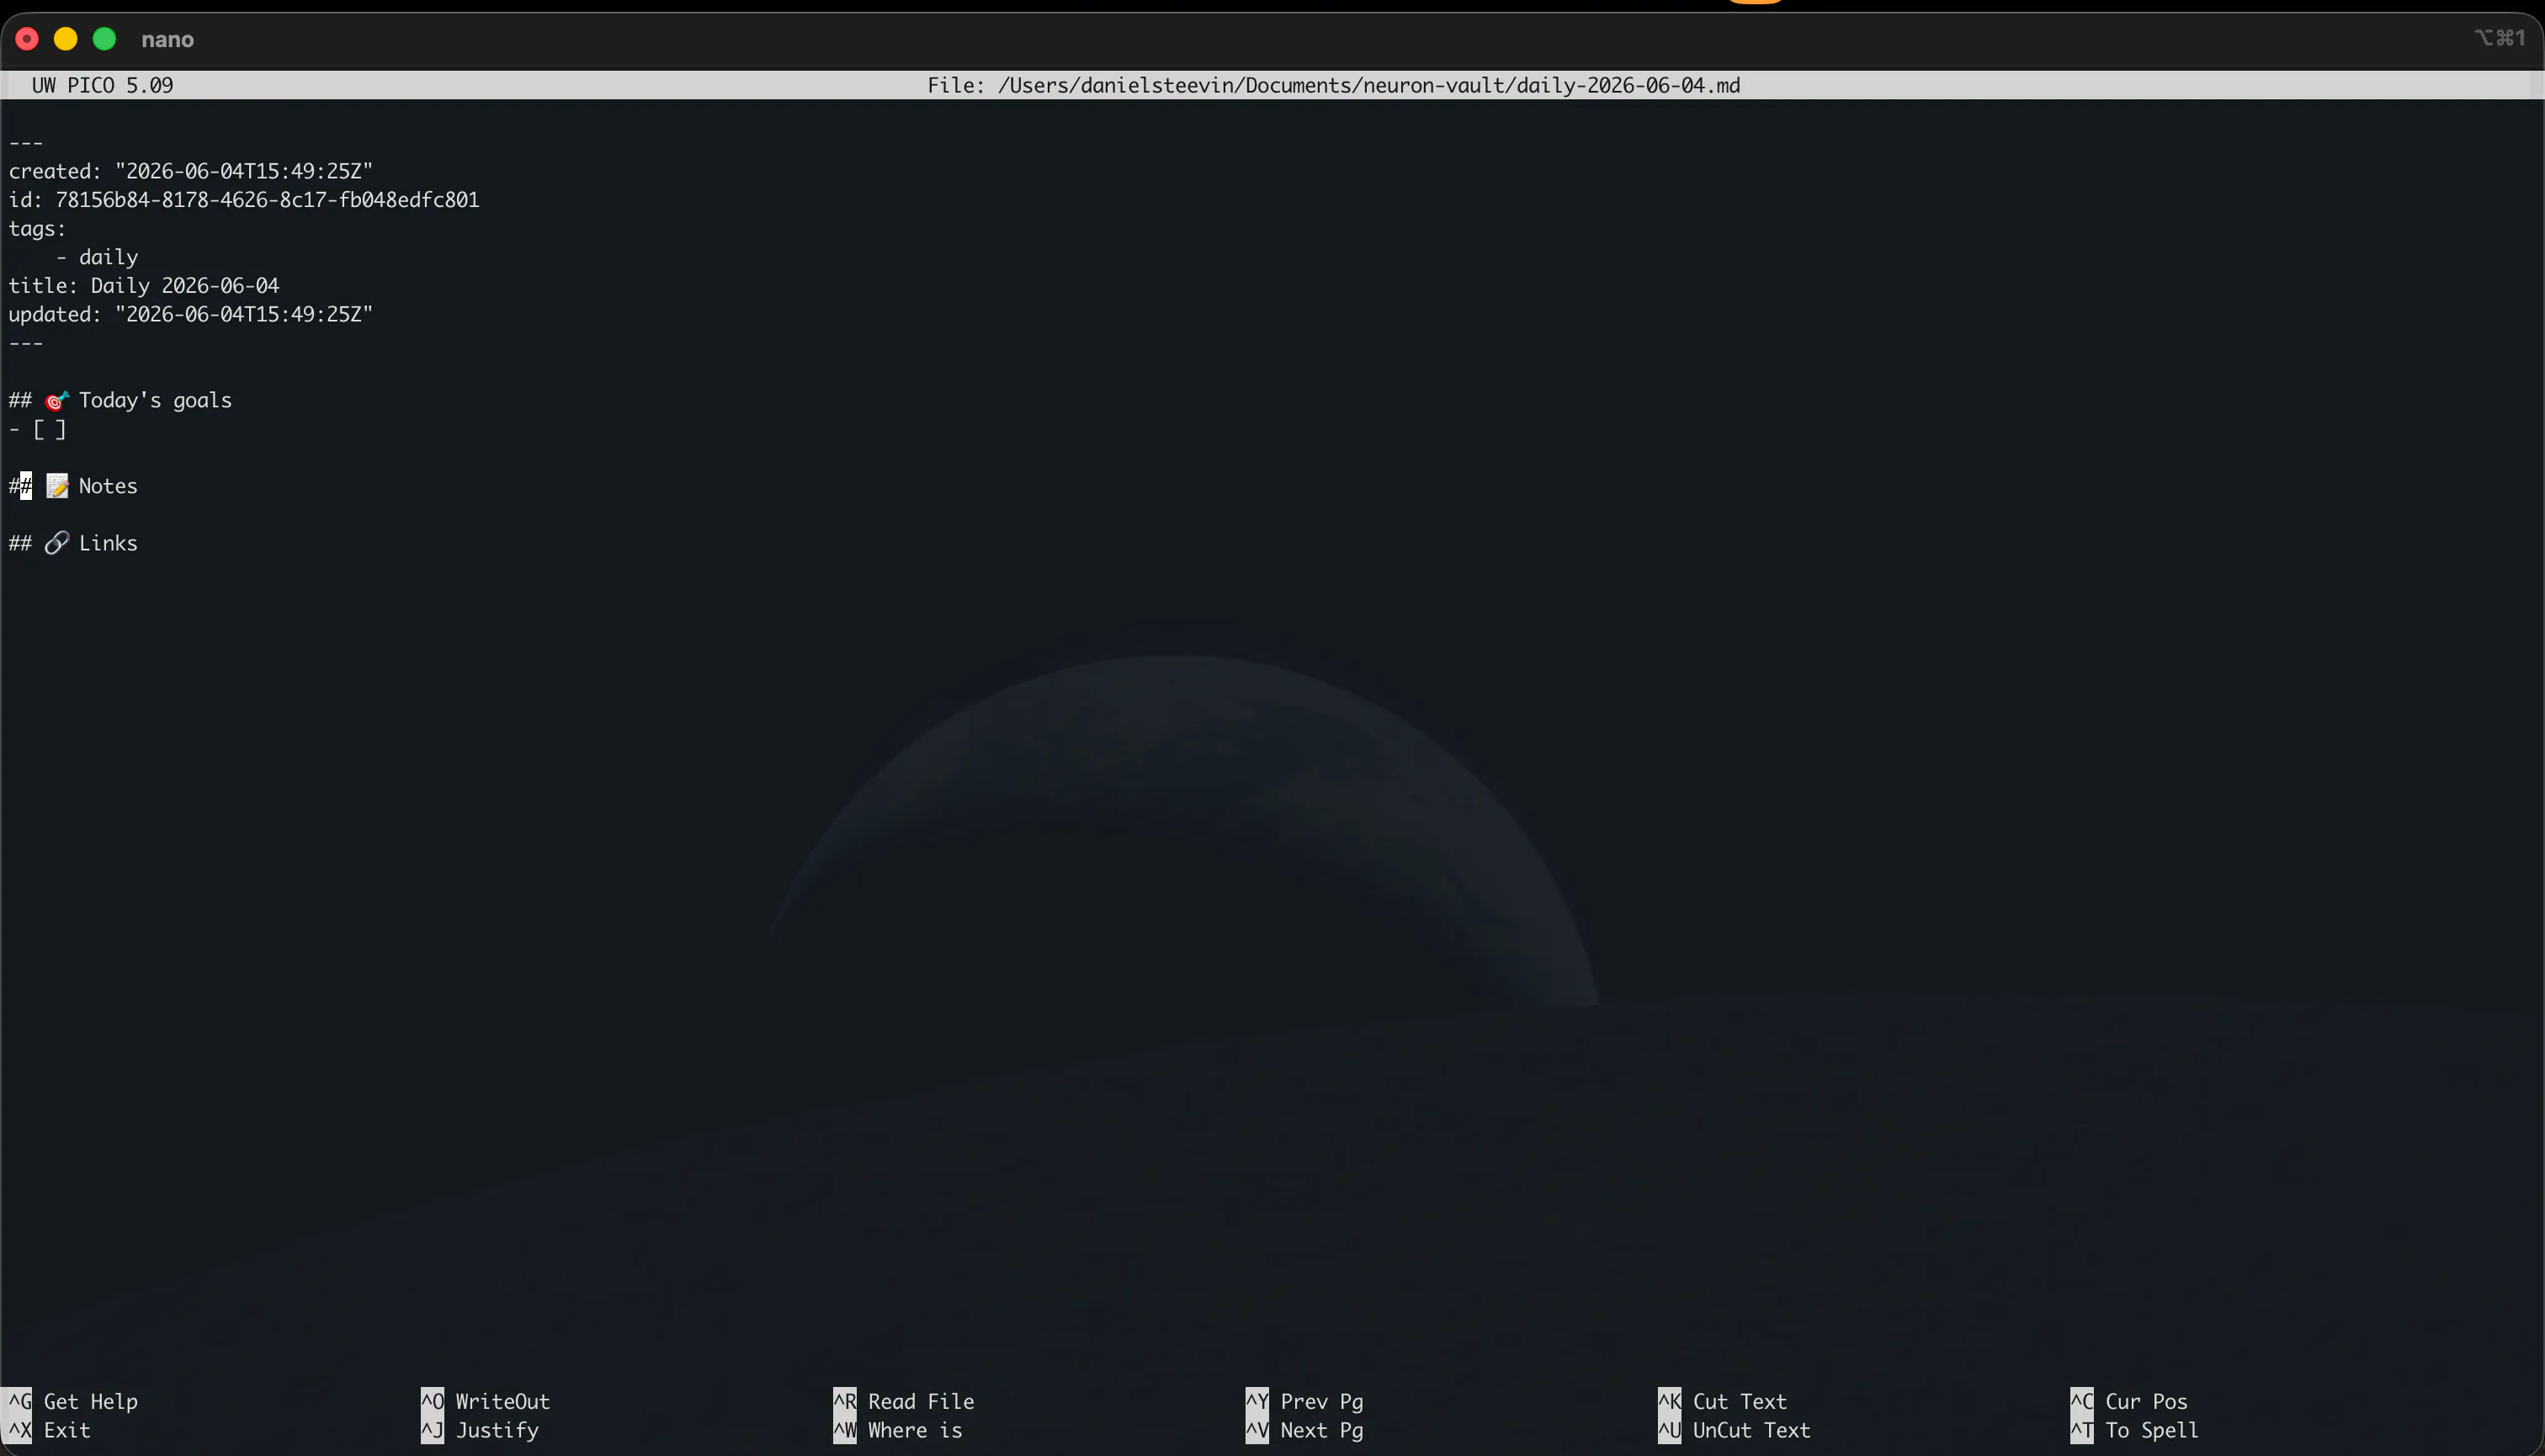Click the "Prev Pg" shortcut label
Image resolution: width=2545 pixels, height=1456 pixels.
click(1322, 1402)
